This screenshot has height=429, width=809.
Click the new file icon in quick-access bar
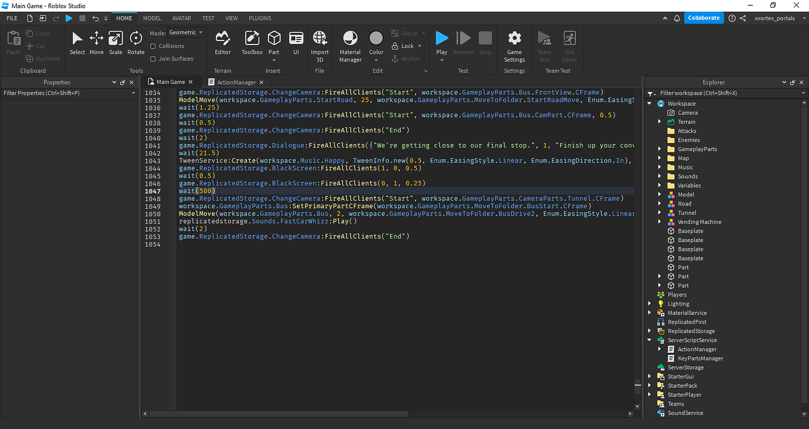coord(30,18)
